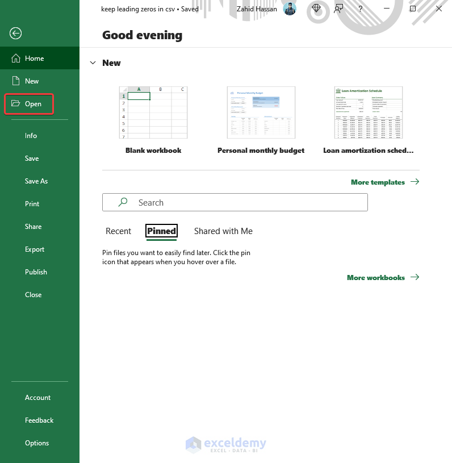Click the New document icon in sidebar

pos(16,81)
